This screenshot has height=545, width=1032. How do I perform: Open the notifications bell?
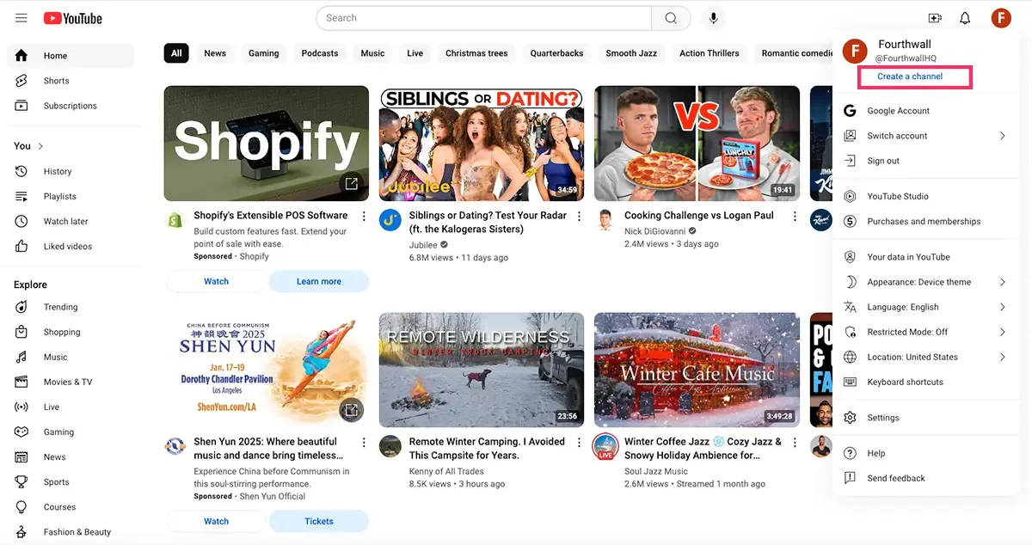tap(965, 18)
